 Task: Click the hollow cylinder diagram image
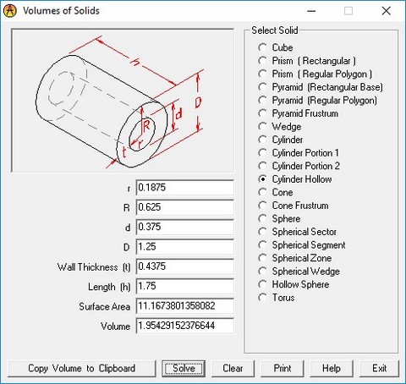pos(123,101)
